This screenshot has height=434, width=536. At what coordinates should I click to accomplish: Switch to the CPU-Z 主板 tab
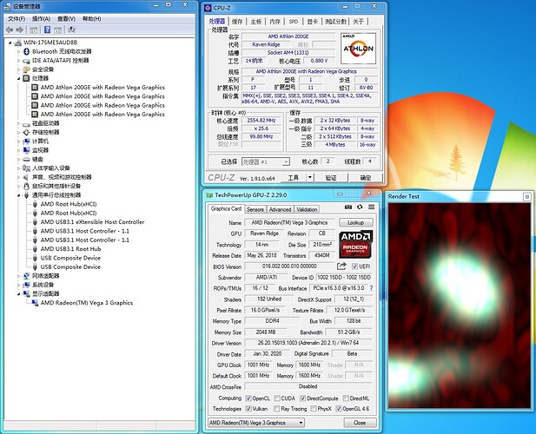(x=256, y=22)
